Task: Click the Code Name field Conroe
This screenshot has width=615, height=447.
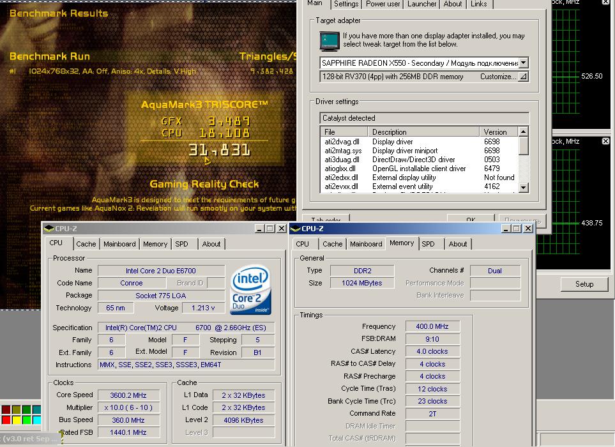Action: [132, 283]
